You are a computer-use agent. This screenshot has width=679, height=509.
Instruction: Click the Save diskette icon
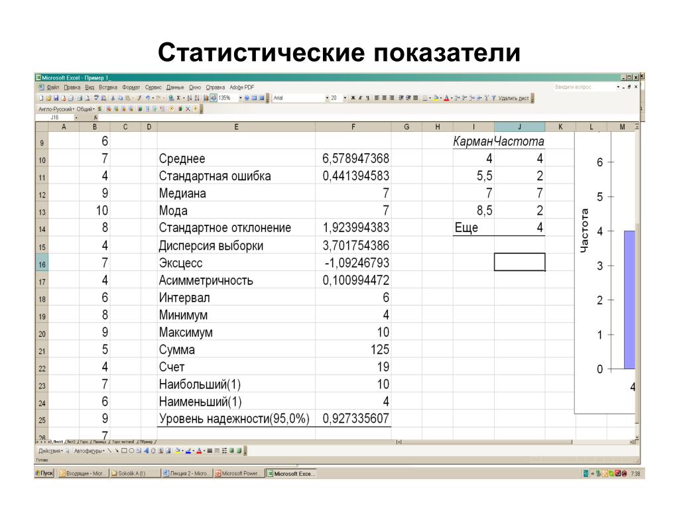click(56, 98)
